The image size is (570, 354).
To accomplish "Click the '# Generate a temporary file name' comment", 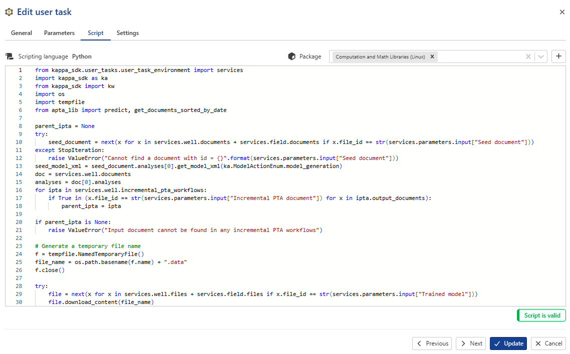I will point(88,246).
